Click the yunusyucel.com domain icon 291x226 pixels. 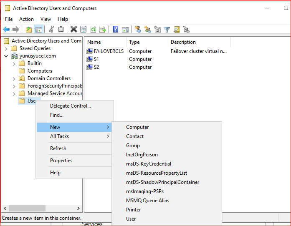[x=14, y=56]
